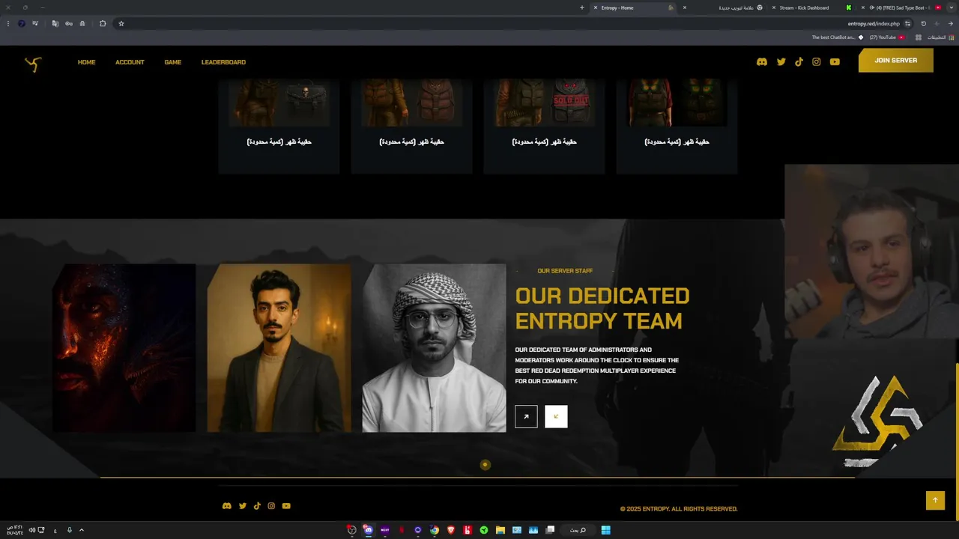
Task: Click the dark arrow button under team description
Action: tap(526, 416)
